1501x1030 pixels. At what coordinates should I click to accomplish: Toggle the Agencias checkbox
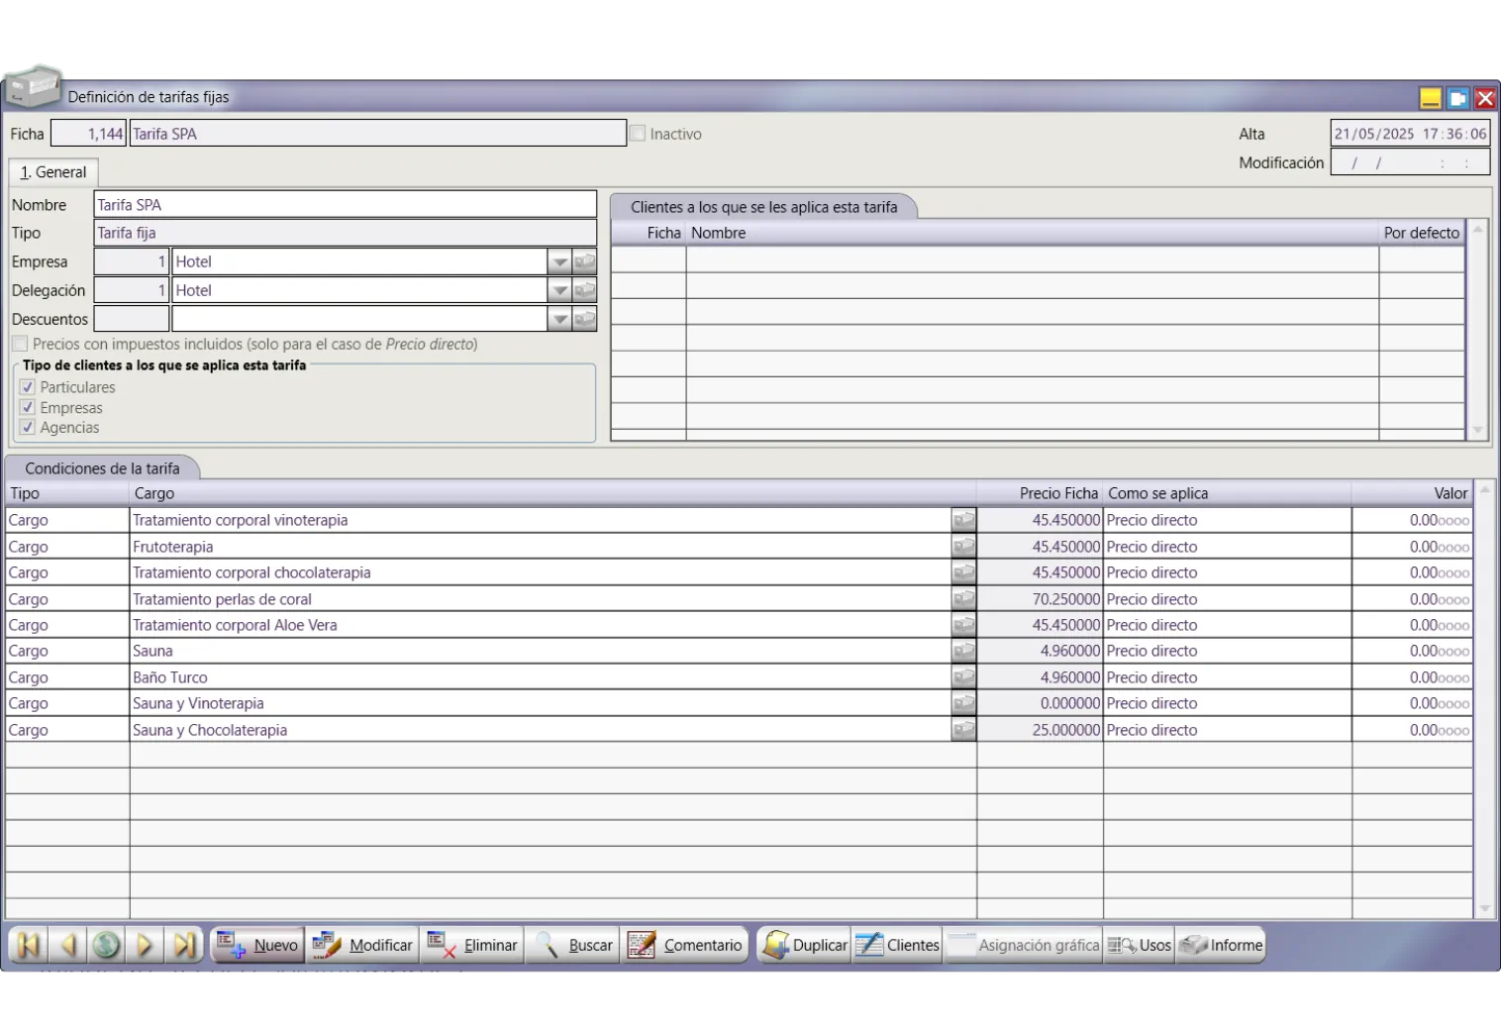(28, 428)
